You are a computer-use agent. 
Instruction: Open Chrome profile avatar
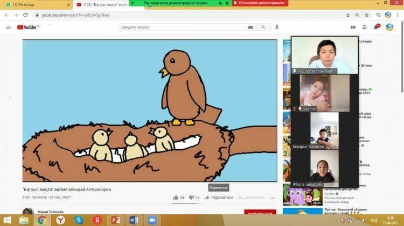[x=388, y=15]
